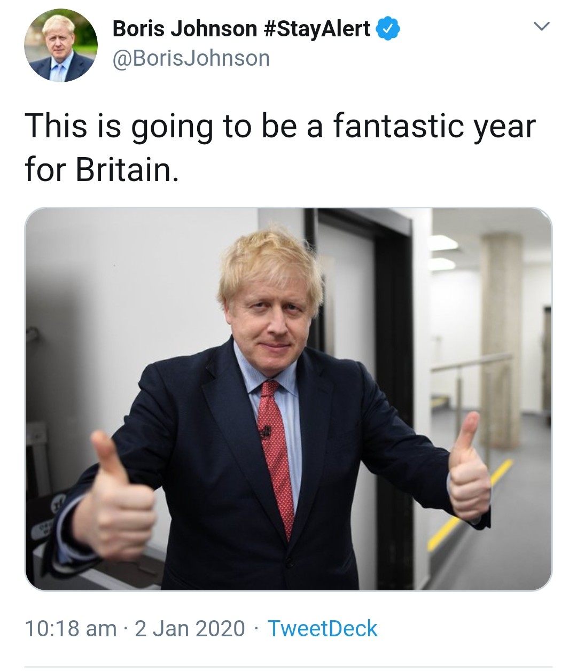577x671 pixels.
Task: Select the 2 Jan 2020 date
Action: pyautogui.click(x=190, y=628)
